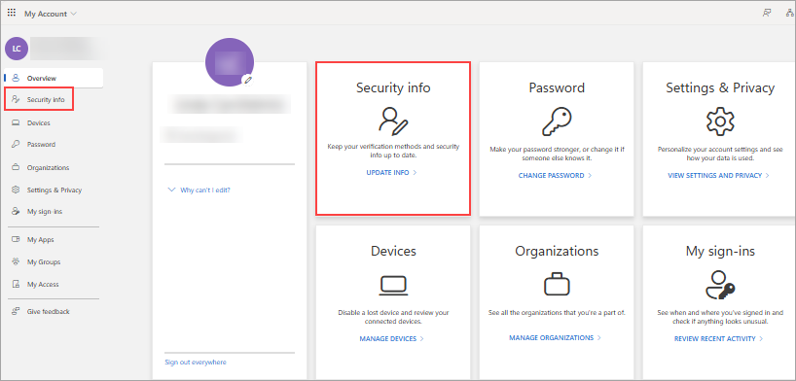Click the Organizations briefcase sidebar icon

point(16,167)
